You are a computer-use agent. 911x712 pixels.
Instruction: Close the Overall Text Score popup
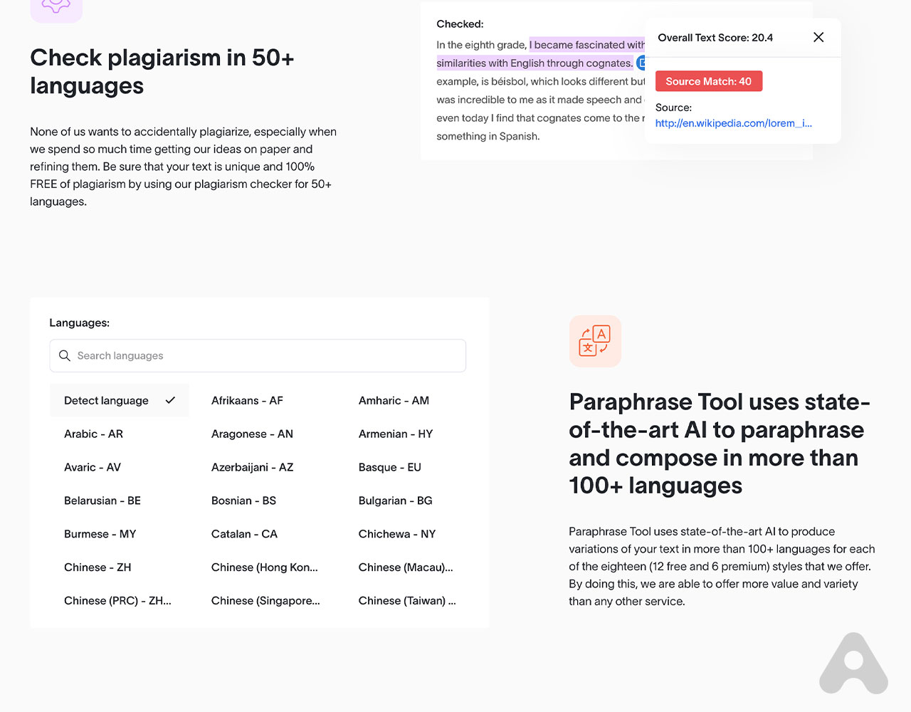818,37
